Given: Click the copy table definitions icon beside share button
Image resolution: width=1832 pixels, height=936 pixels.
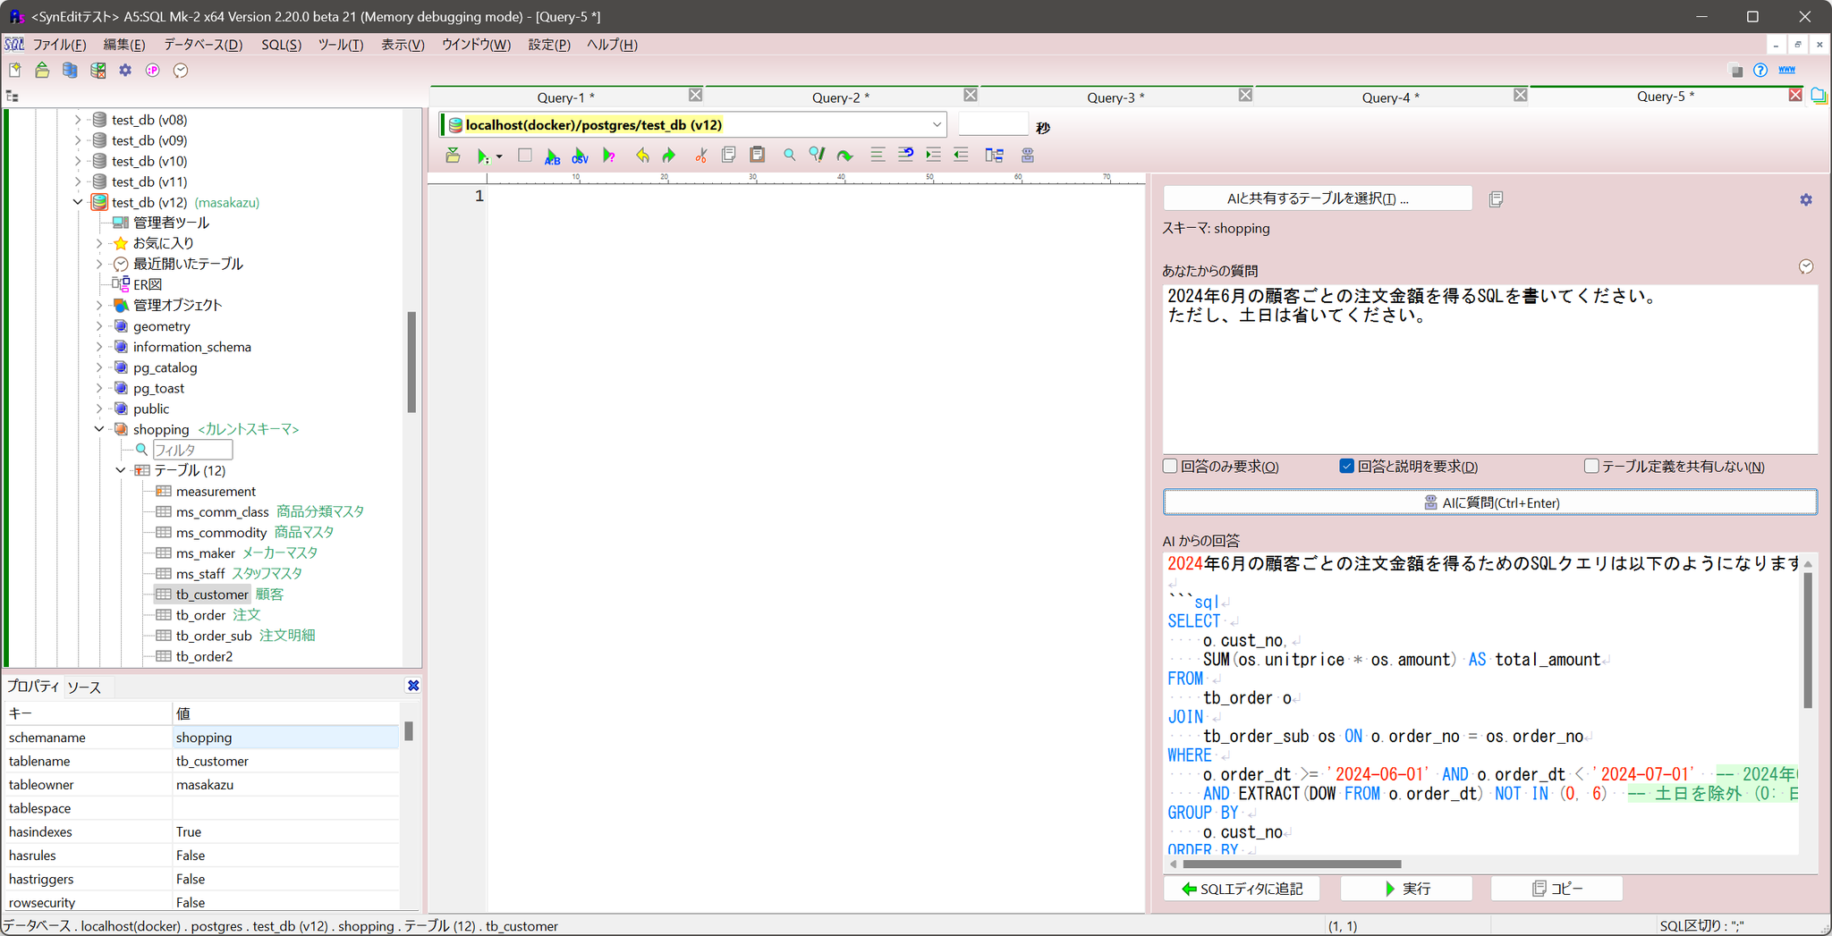Looking at the screenshot, I should 1496,199.
